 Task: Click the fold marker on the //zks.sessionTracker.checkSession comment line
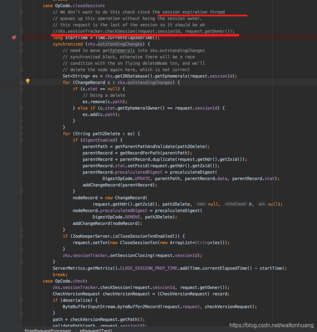[x=21, y=31]
